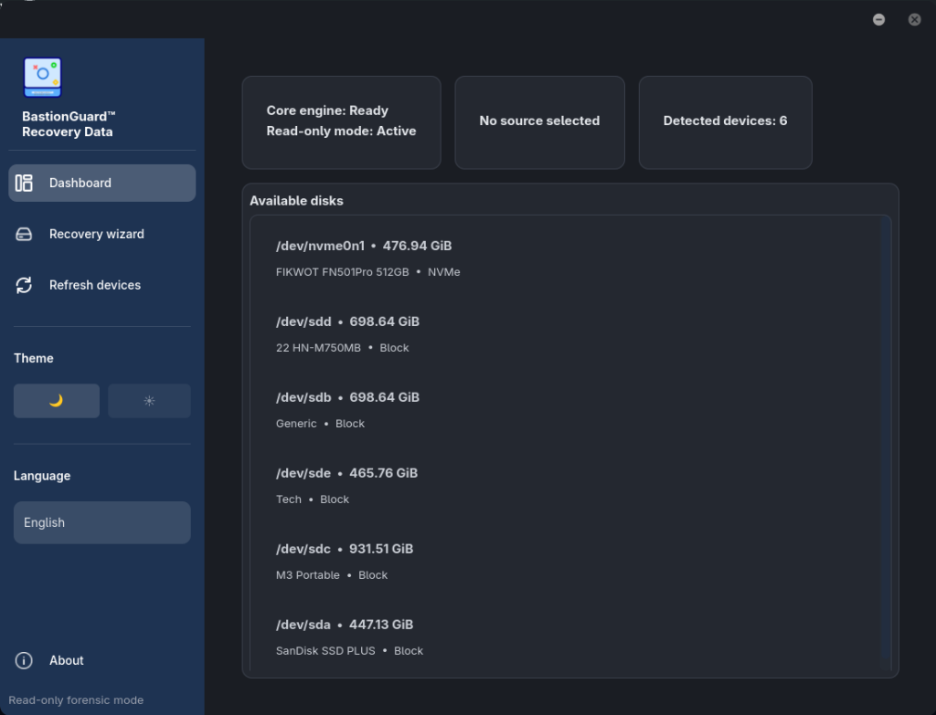Open the English language dropdown
Image resolution: width=936 pixels, height=715 pixels.
tap(102, 522)
